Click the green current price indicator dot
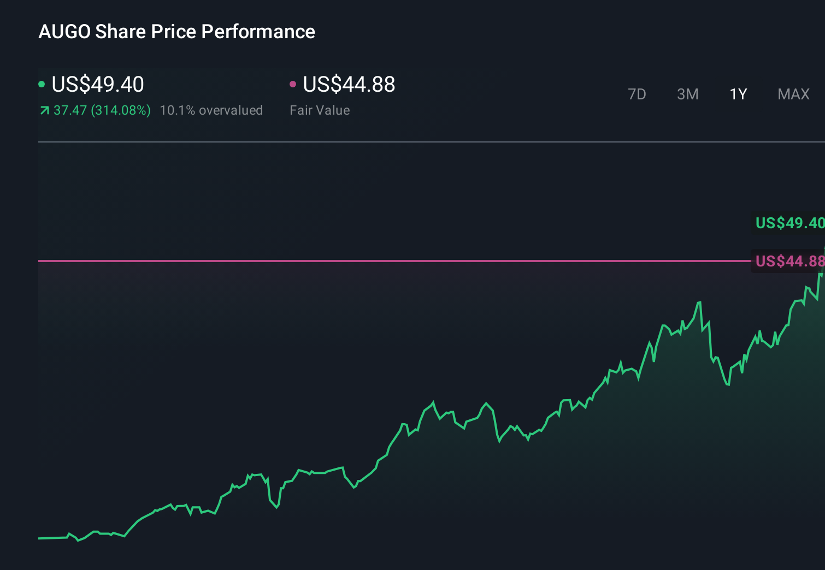Screen dimensions: 825x570 point(42,84)
